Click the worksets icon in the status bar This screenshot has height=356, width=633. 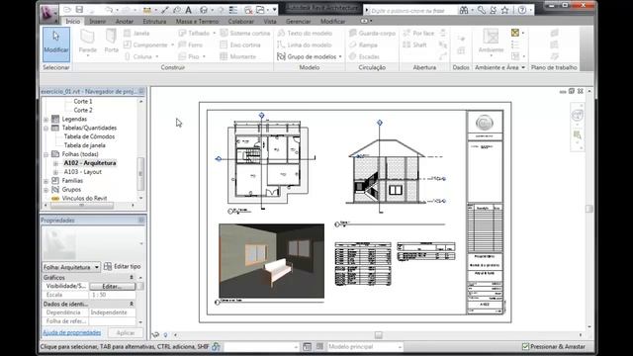[216, 346]
